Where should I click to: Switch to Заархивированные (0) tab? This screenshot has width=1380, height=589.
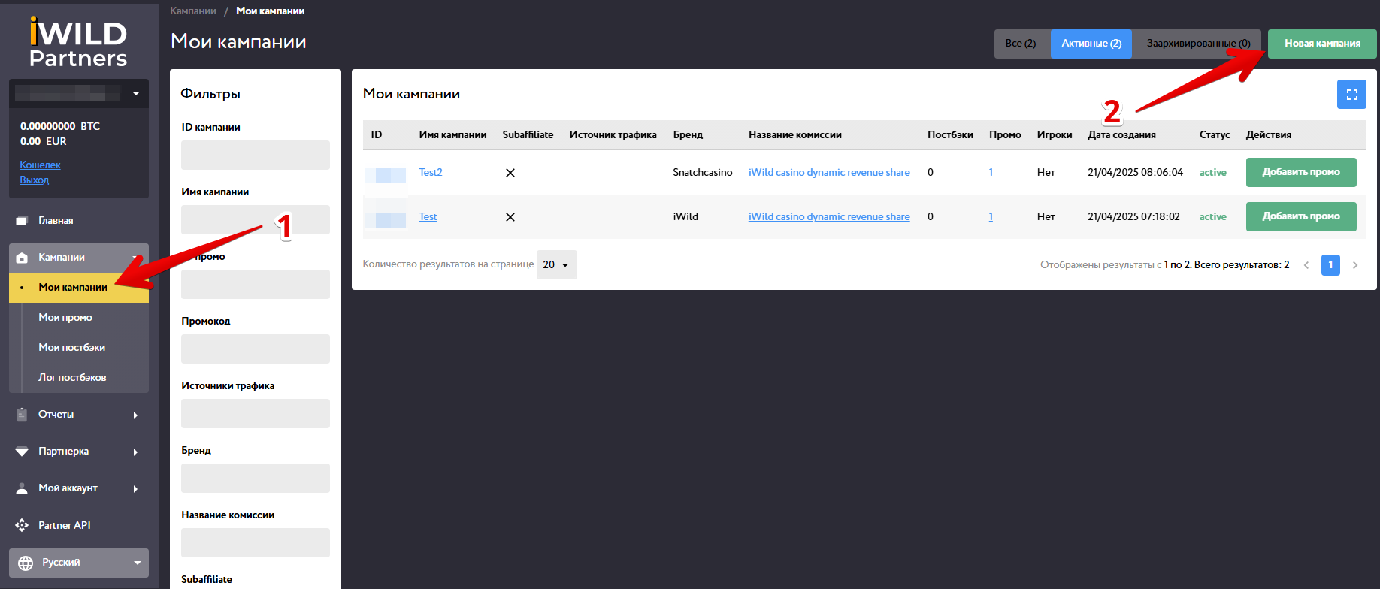(1198, 44)
